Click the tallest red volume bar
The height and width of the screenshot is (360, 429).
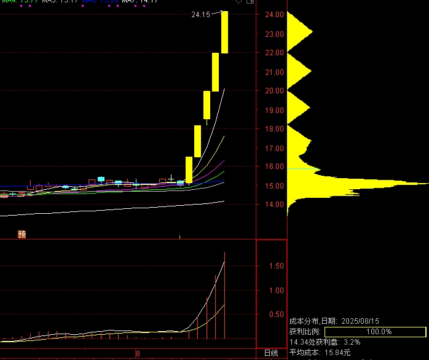coord(224,295)
